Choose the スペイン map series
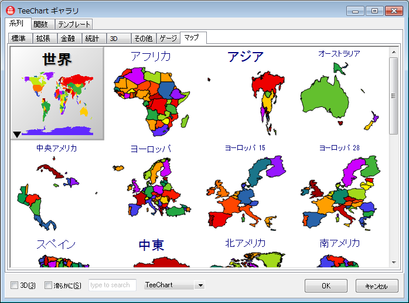409x303 pixels. point(57,251)
